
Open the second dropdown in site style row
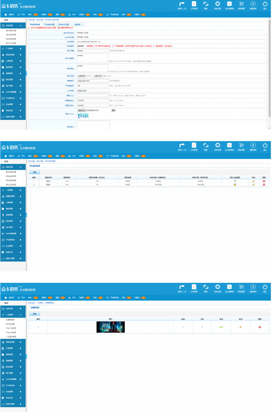click(98, 76)
